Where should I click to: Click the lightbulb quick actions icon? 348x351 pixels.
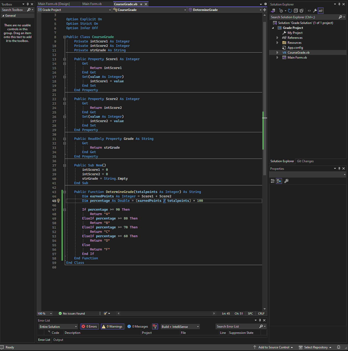coord(59,201)
